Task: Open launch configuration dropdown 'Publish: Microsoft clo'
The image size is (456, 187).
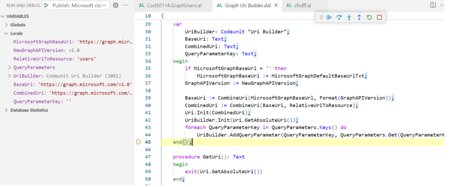Action: tap(78, 5)
